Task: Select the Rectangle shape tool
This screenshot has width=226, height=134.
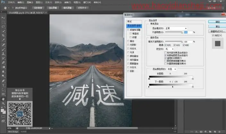Action: 3,94
